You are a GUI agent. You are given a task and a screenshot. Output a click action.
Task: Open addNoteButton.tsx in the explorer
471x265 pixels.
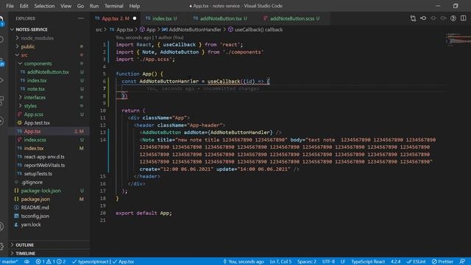[x=49, y=72]
